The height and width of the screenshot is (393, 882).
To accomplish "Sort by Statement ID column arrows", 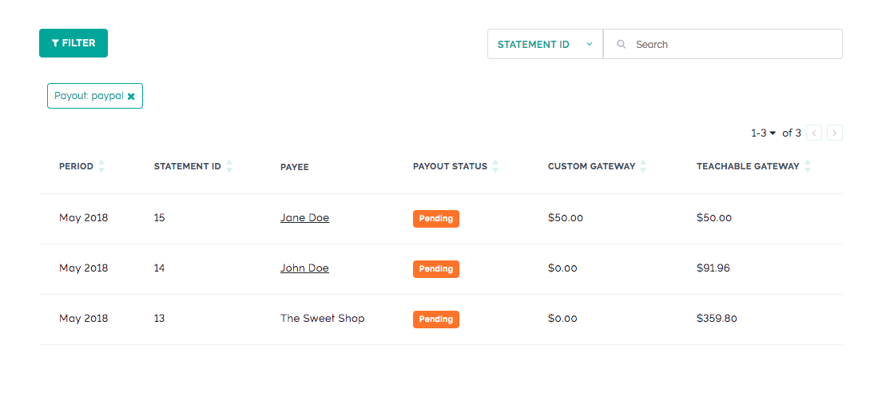I will (229, 166).
